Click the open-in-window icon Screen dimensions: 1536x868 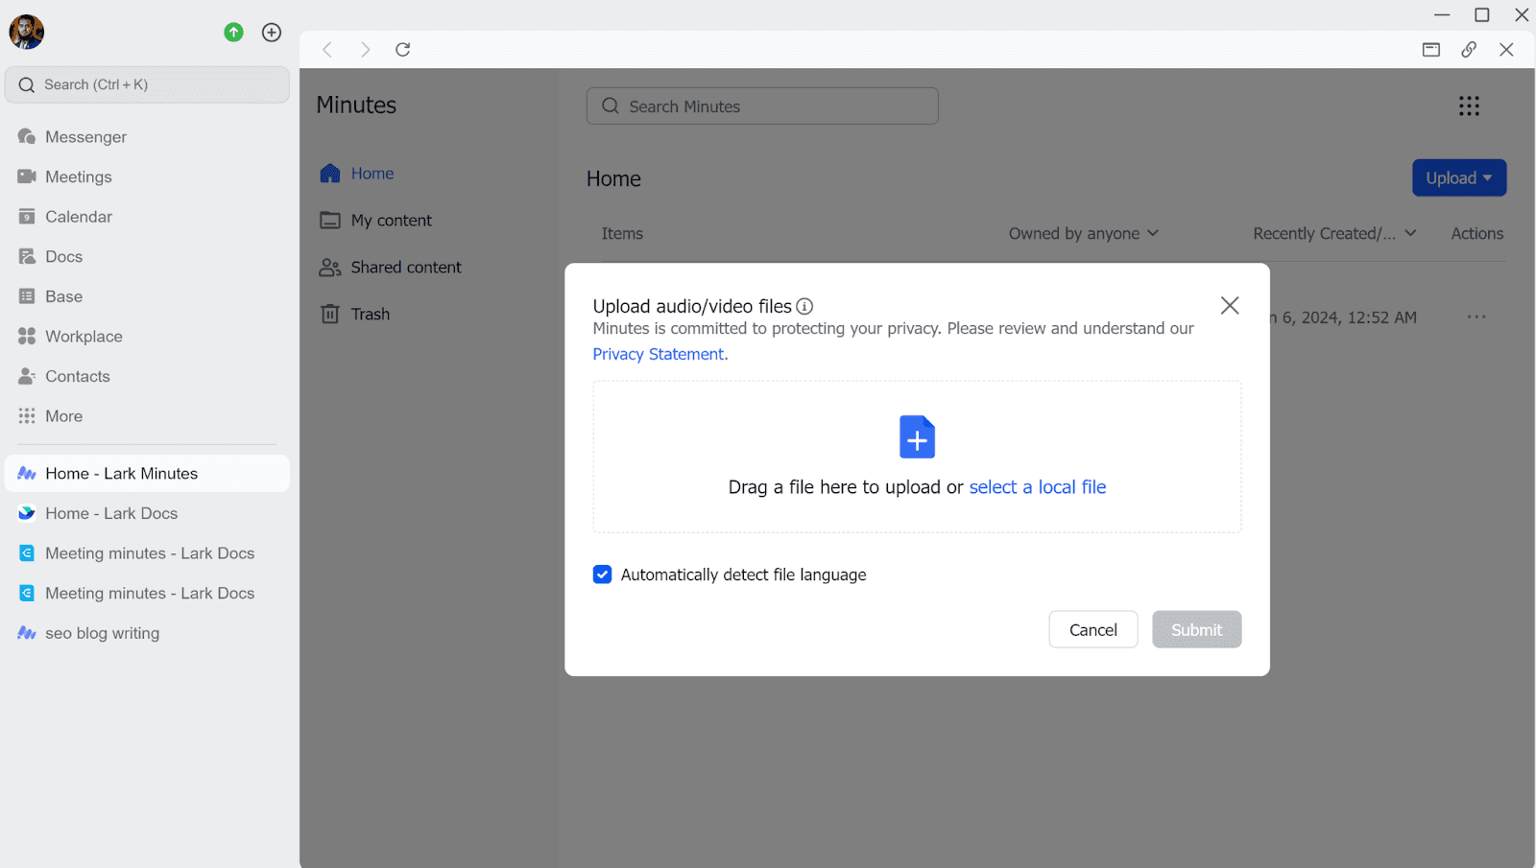pos(1431,50)
